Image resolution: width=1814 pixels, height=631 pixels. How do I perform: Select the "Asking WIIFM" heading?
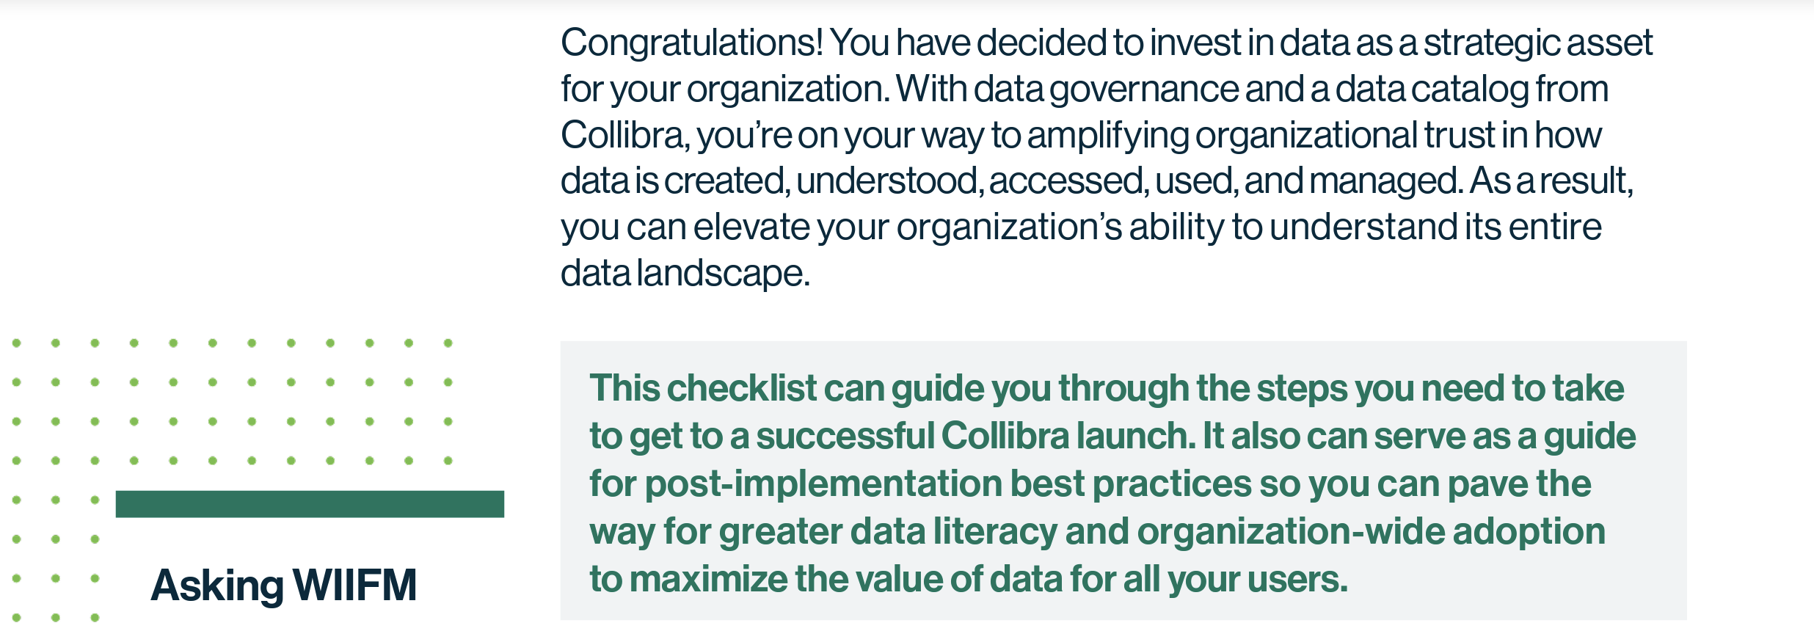pyautogui.click(x=283, y=586)
